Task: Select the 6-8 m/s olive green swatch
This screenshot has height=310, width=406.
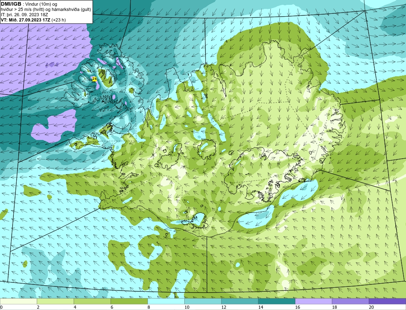Action: 129,301
